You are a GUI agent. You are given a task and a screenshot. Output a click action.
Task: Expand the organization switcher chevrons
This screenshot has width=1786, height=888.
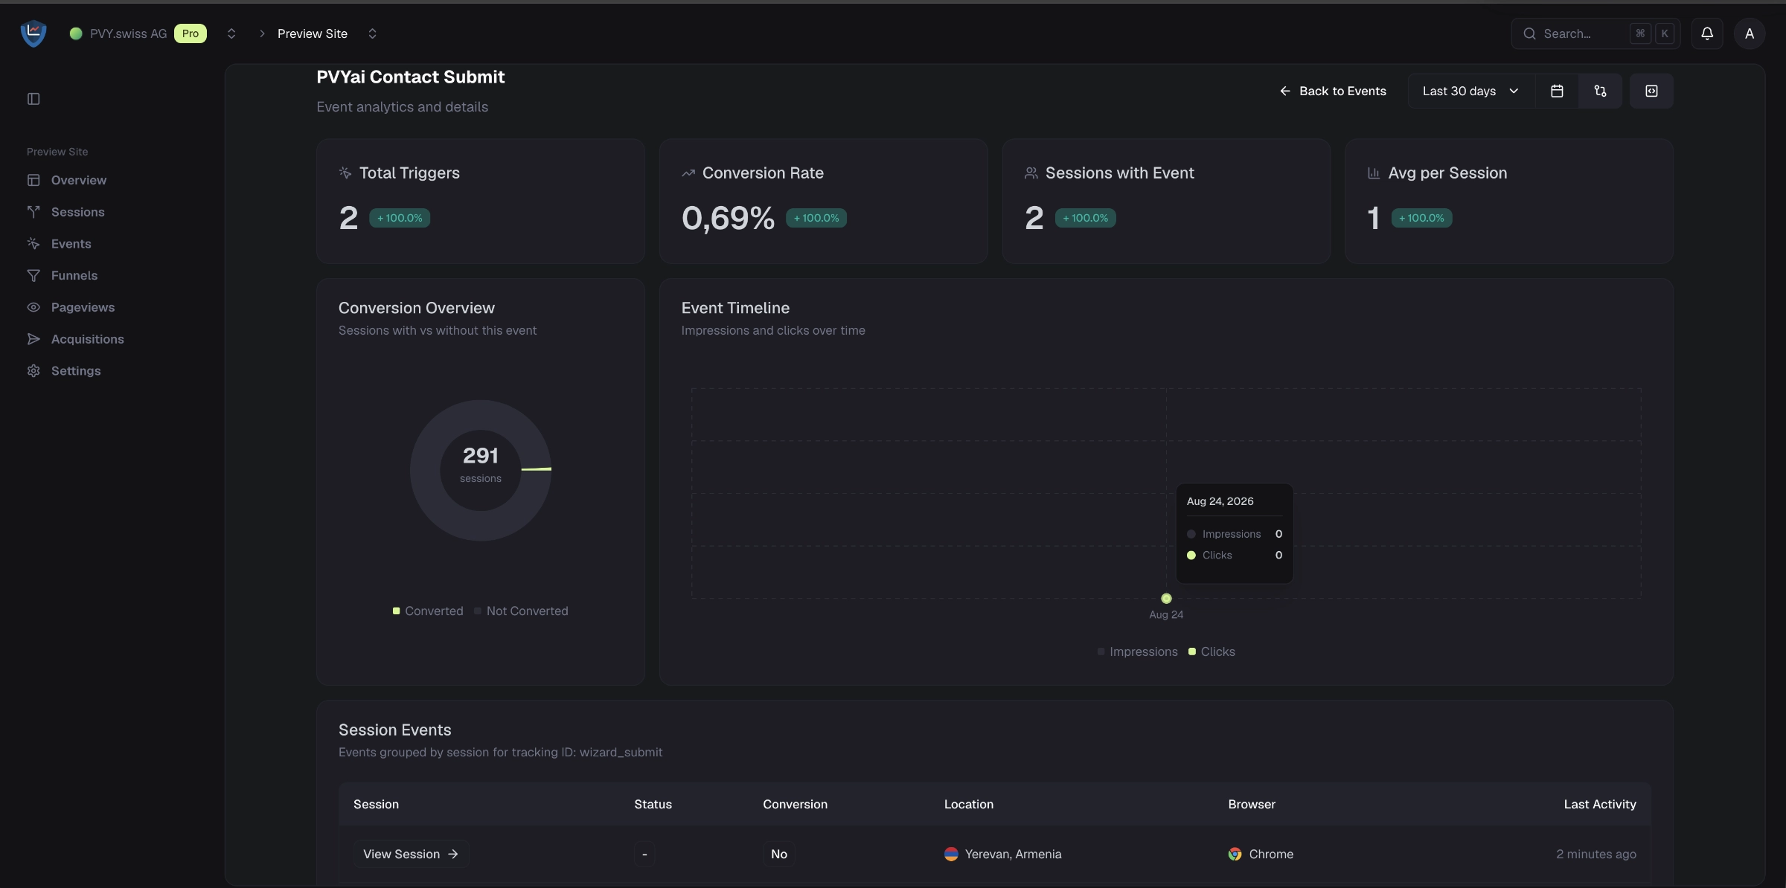point(231,33)
